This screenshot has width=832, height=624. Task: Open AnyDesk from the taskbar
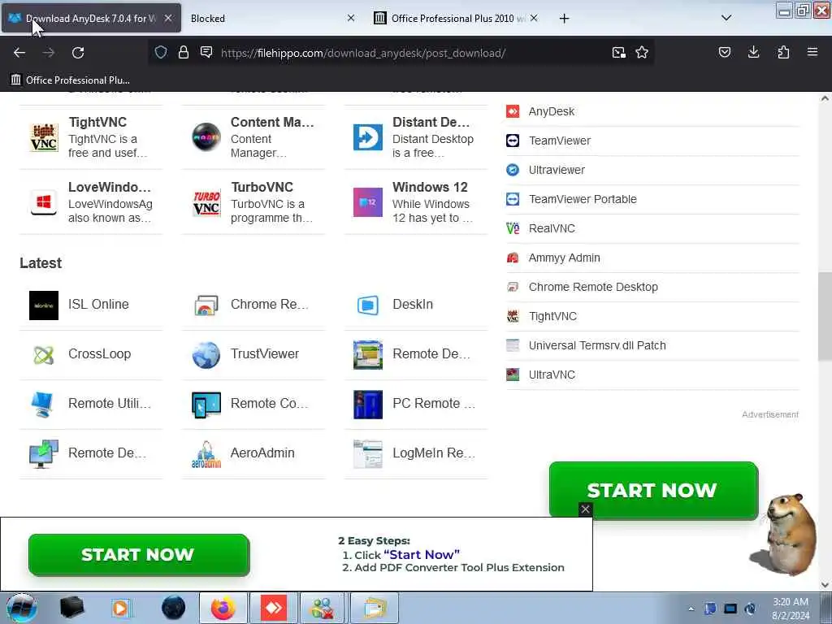pyautogui.click(x=274, y=608)
